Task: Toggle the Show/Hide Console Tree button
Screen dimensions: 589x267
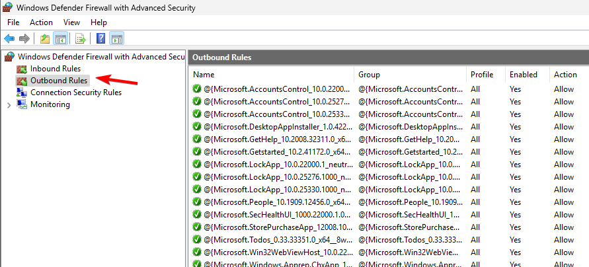Action: (60, 38)
